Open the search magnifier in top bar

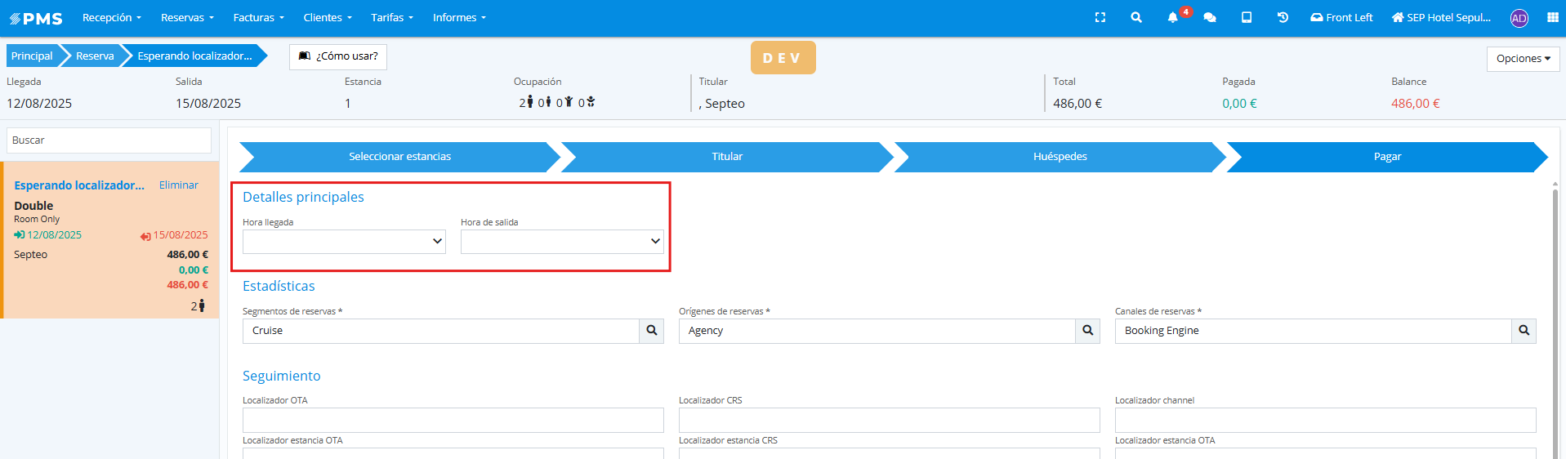1135,17
